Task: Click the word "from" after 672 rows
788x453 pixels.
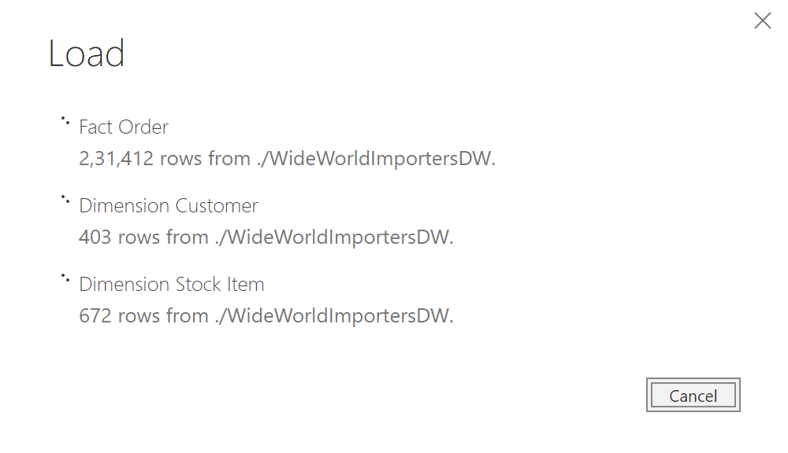Action: (x=188, y=316)
